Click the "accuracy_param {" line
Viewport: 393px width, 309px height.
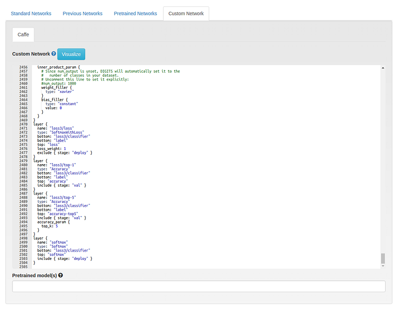coord(54,222)
